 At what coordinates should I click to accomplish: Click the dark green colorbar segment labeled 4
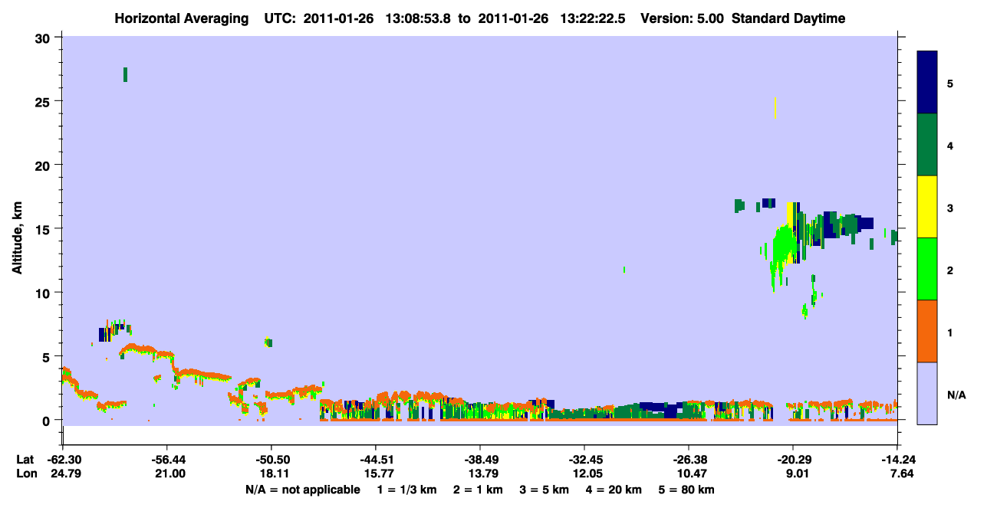coord(927,145)
